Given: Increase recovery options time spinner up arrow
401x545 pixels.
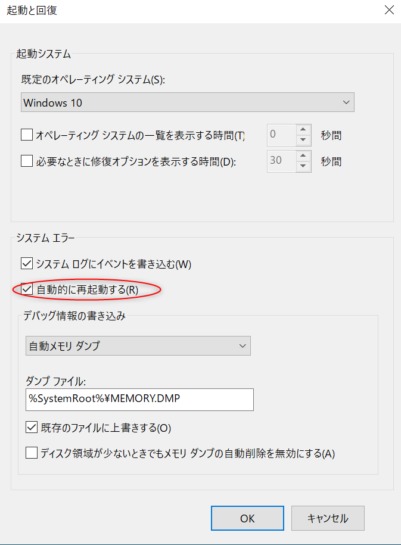Looking at the screenshot, I should click(303, 156).
